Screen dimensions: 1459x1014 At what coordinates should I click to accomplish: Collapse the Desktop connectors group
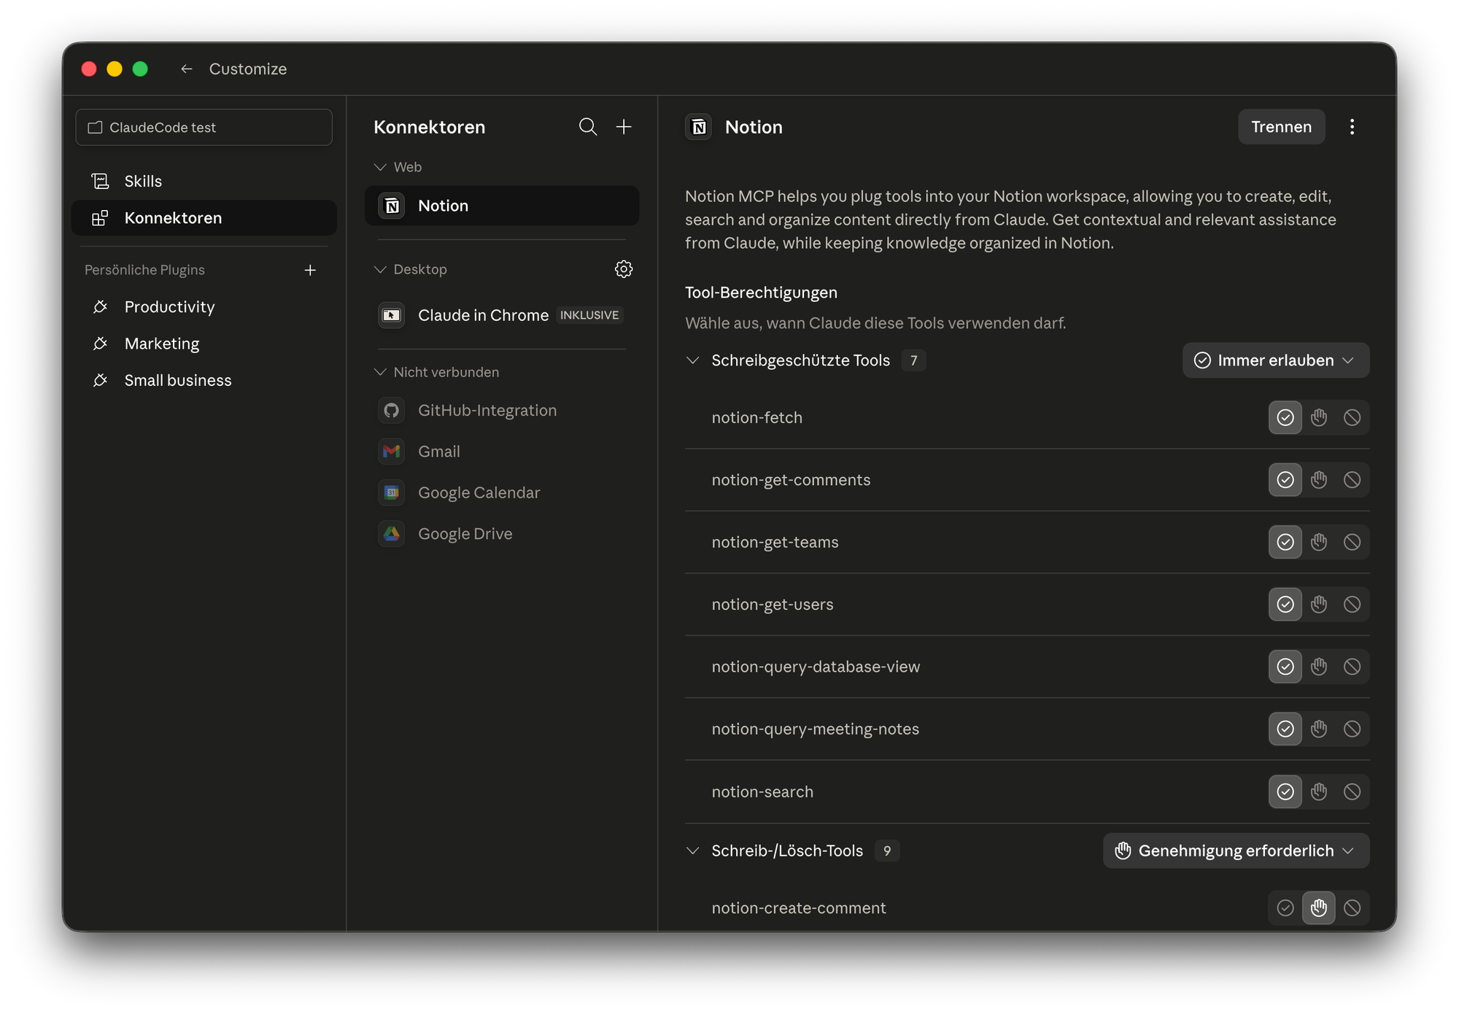380,269
